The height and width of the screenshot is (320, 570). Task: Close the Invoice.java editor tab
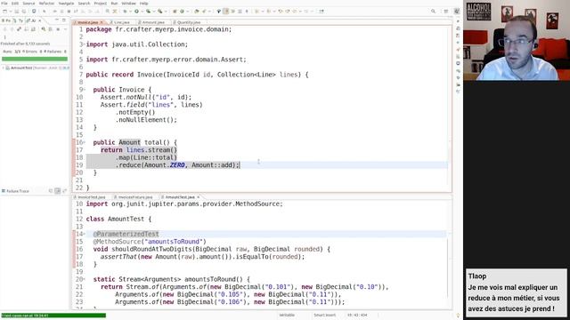pos(102,22)
